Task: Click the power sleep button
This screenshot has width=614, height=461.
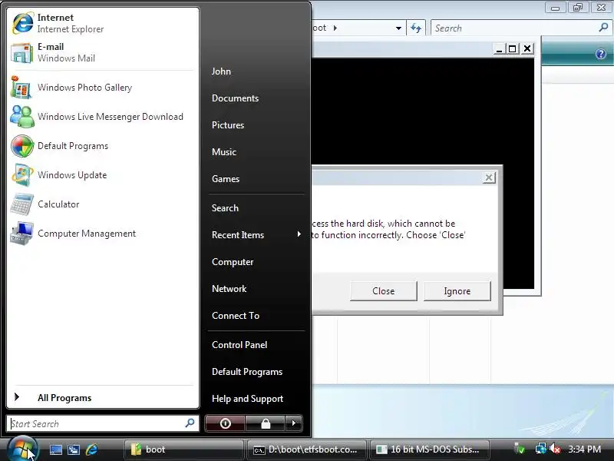Action: click(x=225, y=423)
